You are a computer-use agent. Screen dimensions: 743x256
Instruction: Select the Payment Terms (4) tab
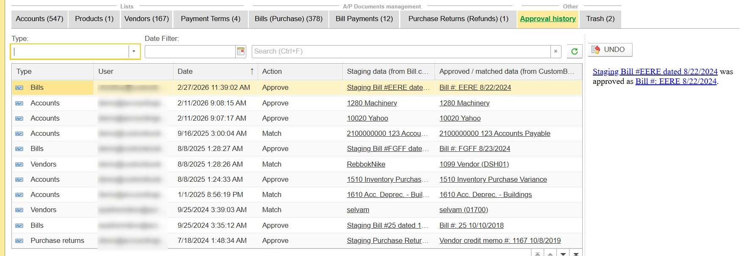click(210, 19)
